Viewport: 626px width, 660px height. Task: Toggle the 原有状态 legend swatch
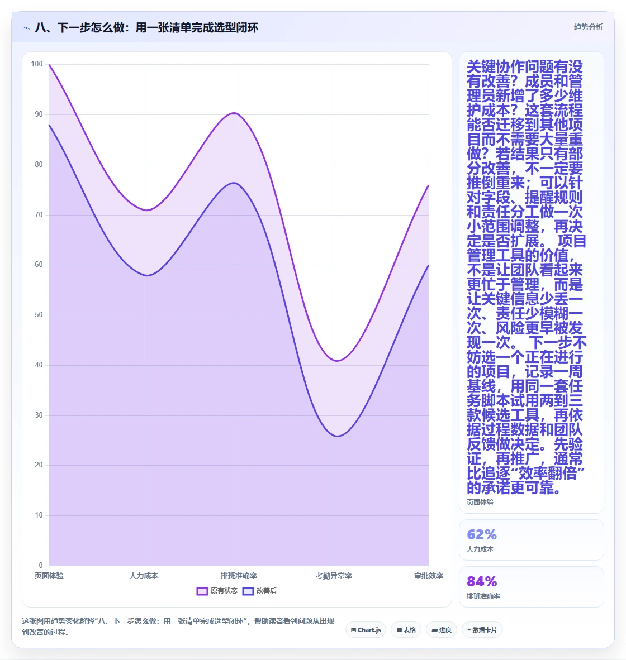click(202, 591)
